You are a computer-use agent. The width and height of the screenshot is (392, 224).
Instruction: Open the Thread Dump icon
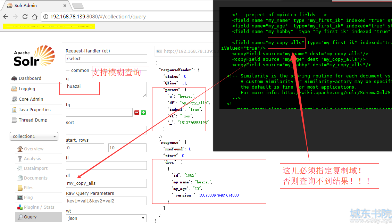[14, 120]
